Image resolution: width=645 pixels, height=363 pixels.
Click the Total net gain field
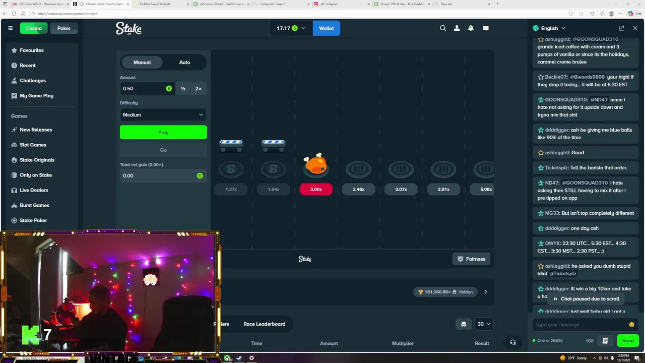163,175
